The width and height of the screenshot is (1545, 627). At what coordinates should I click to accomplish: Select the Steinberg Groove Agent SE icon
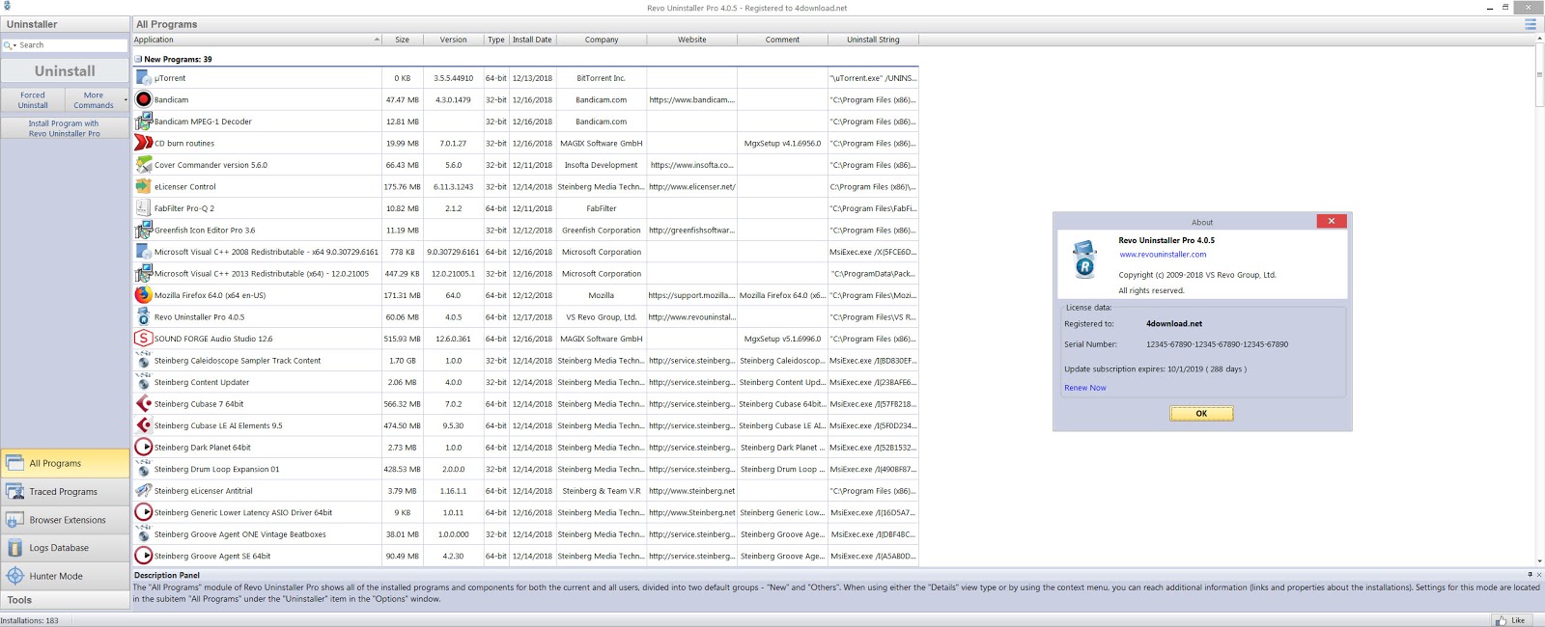pos(143,556)
